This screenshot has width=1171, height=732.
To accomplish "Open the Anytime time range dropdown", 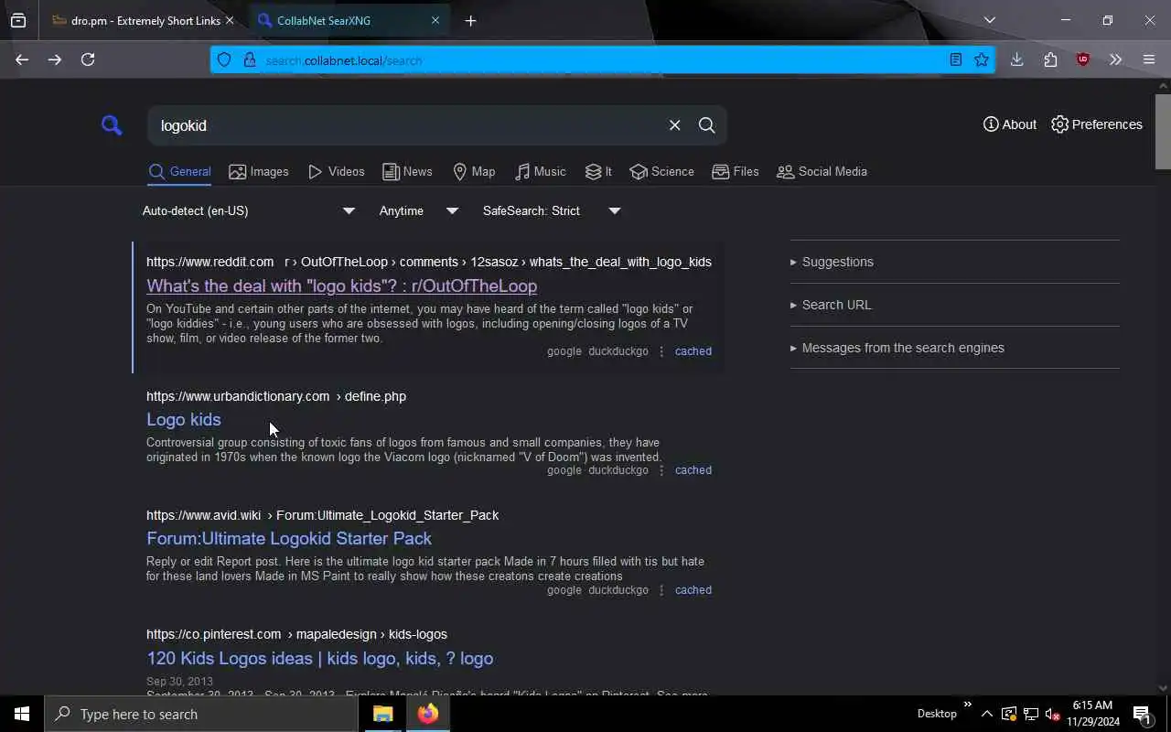I will tap(418, 210).
